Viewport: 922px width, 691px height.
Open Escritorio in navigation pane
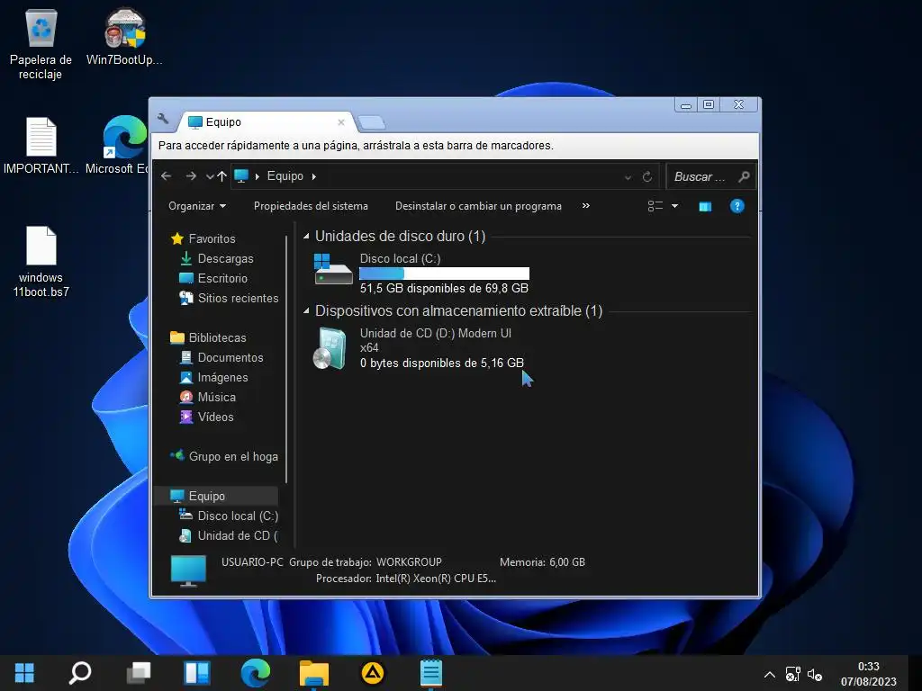[x=213, y=279]
